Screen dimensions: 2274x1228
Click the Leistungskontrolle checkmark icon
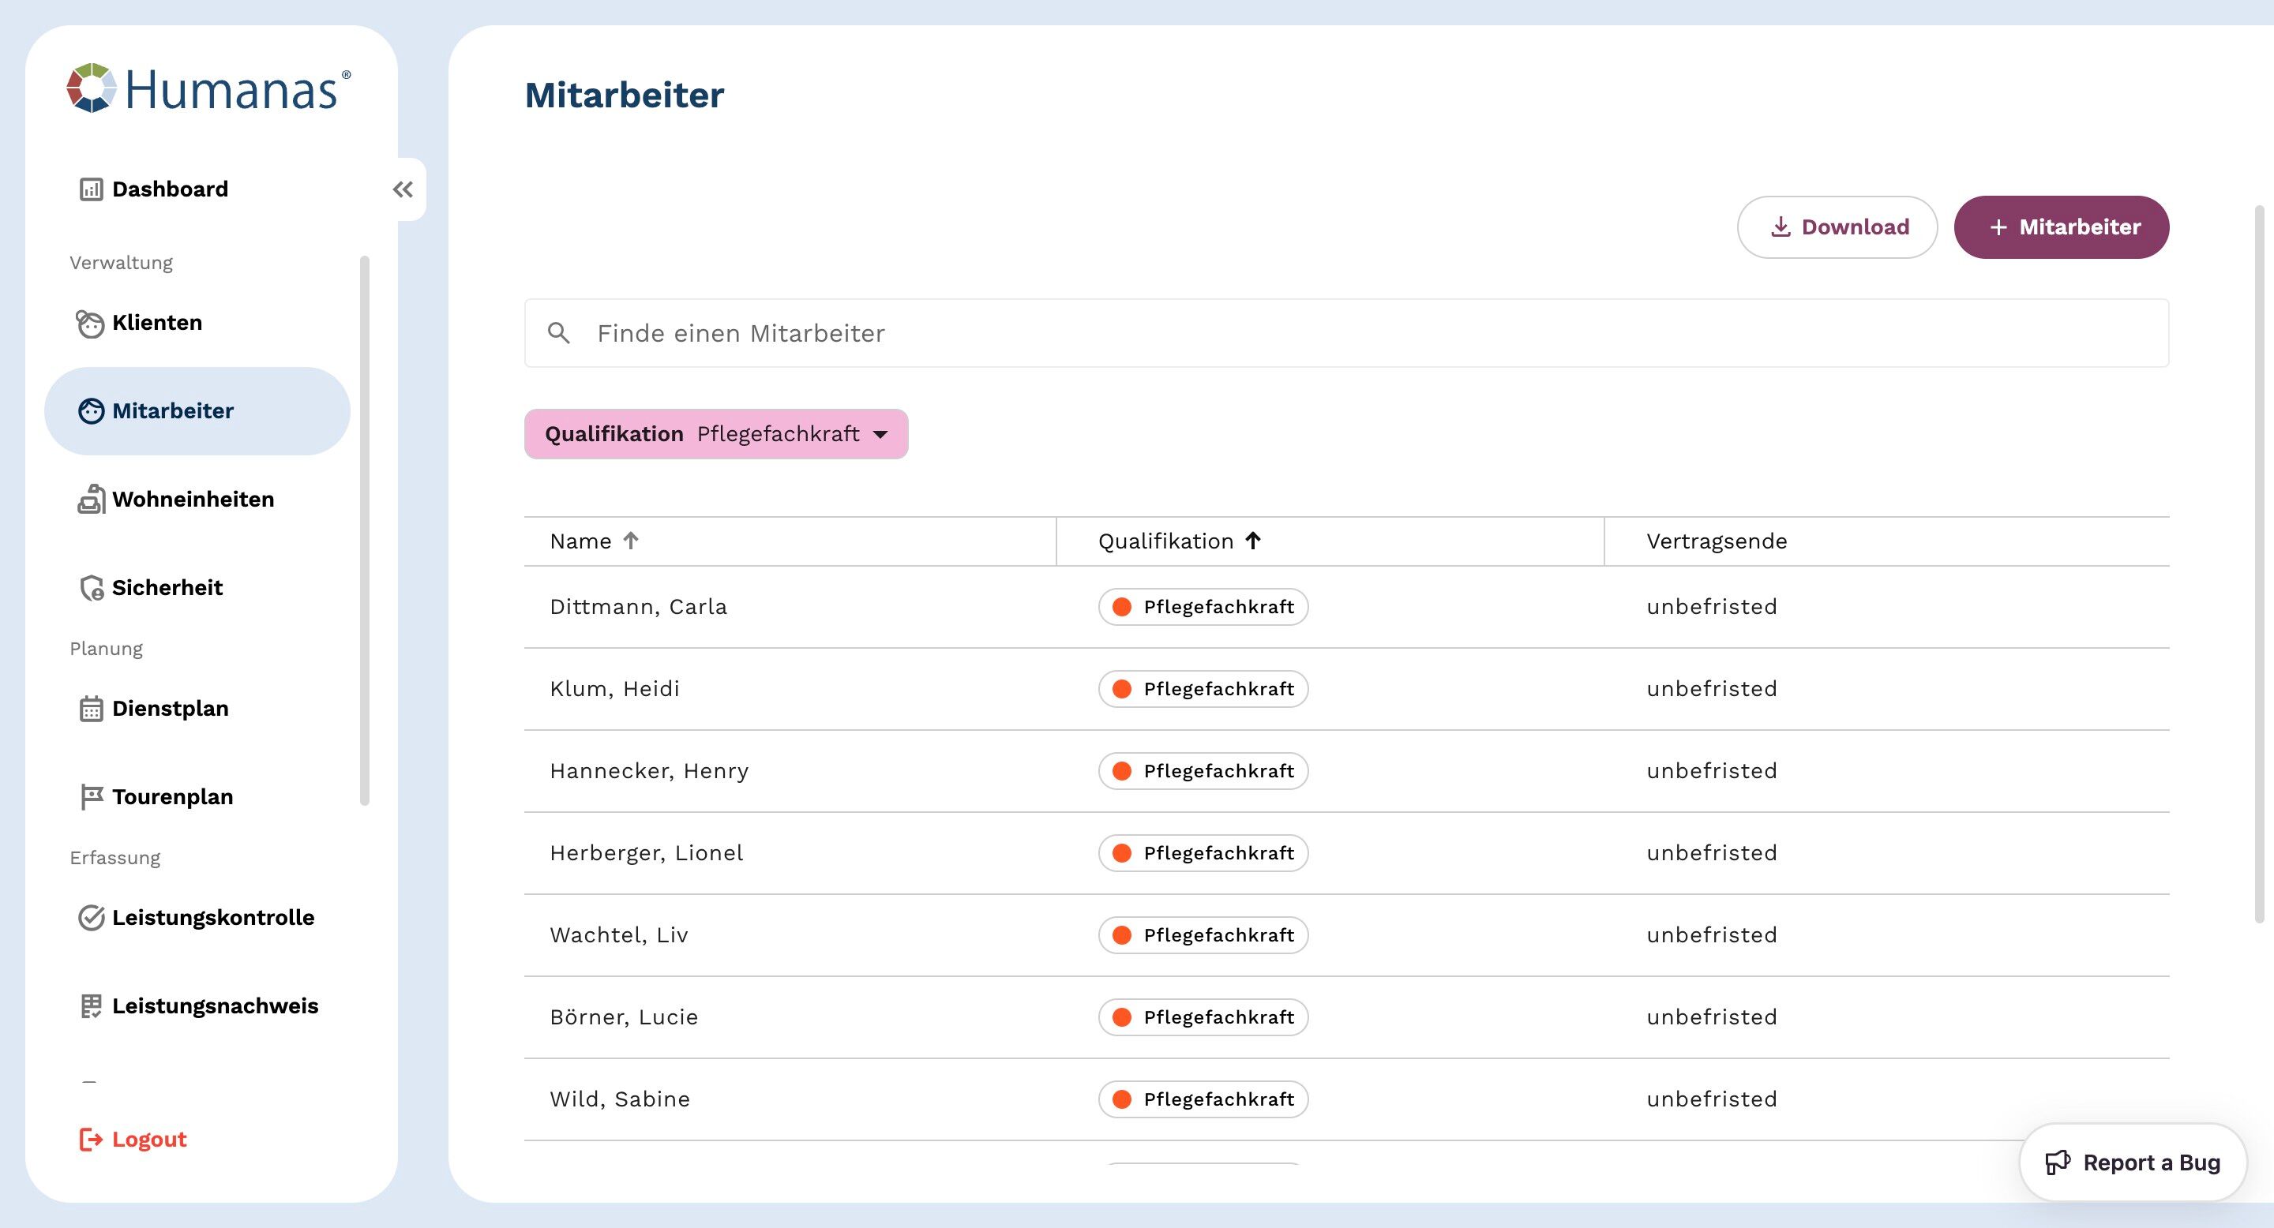tap(91, 919)
